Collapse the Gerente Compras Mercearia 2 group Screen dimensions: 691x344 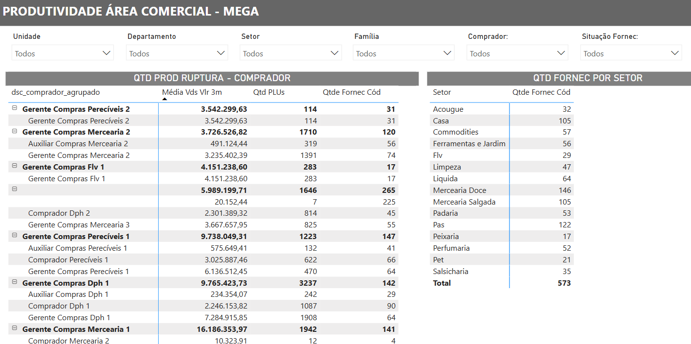[15, 131]
